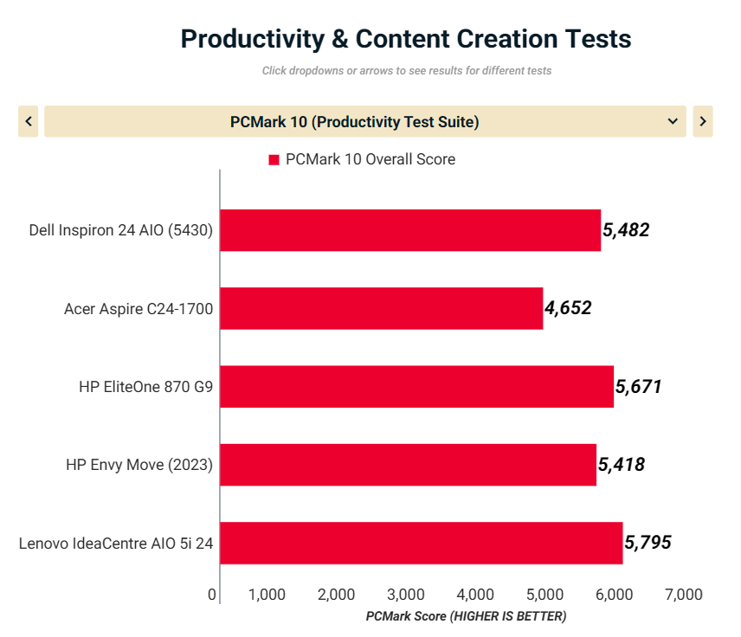
Task: Click the 4,652 score value label
Action: [568, 308]
